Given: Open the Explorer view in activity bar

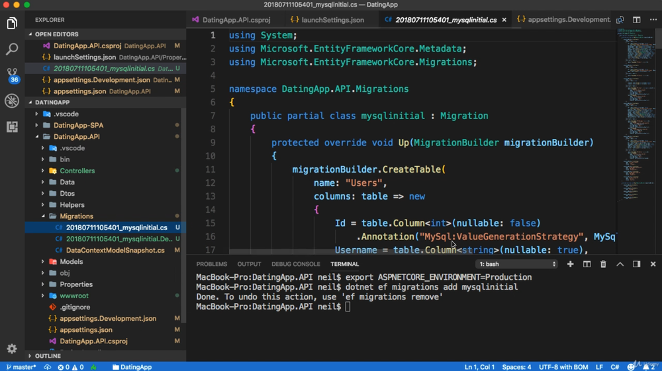Looking at the screenshot, I should pos(12,24).
